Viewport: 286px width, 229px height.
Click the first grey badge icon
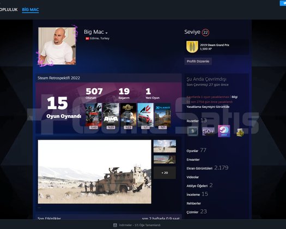point(193,131)
